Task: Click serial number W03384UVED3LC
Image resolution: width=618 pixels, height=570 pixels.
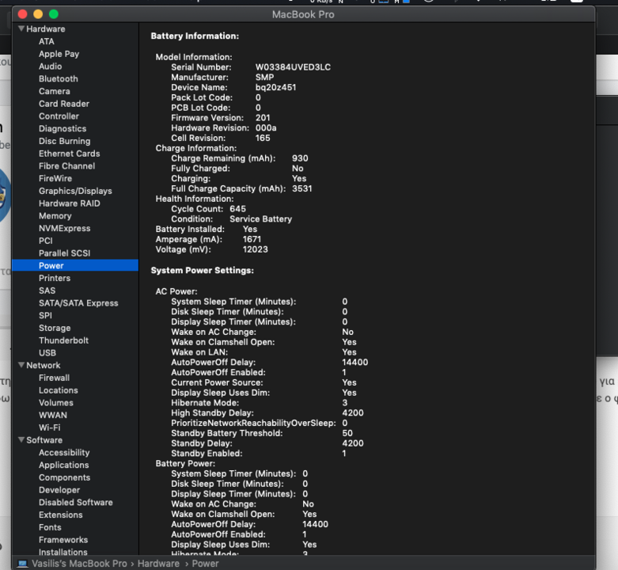Action: tap(293, 67)
